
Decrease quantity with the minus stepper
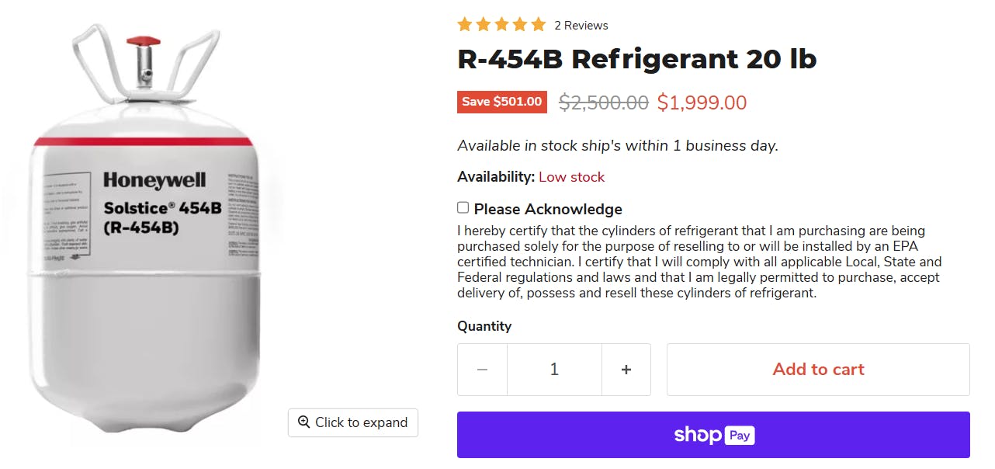(482, 369)
